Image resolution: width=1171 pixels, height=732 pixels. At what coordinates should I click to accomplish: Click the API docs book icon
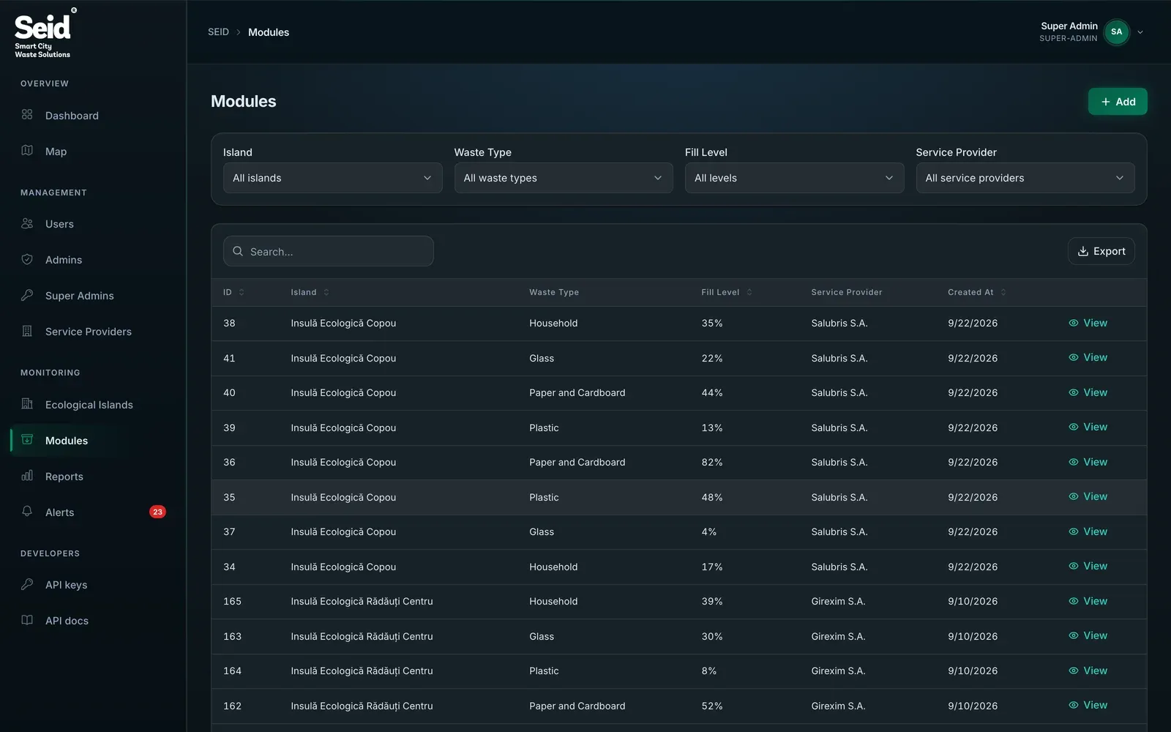click(x=27, y=620)
